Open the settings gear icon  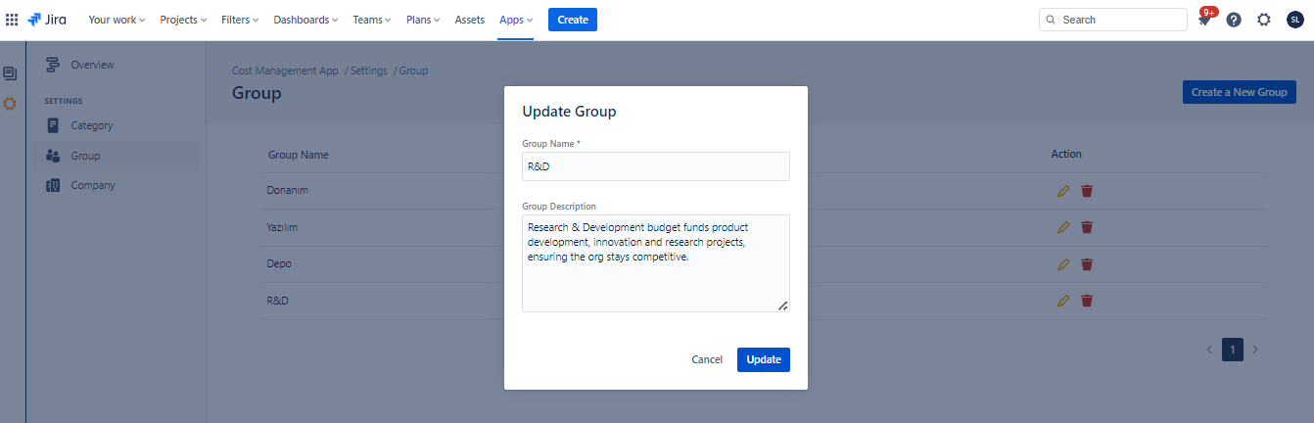pos(1264,20)
